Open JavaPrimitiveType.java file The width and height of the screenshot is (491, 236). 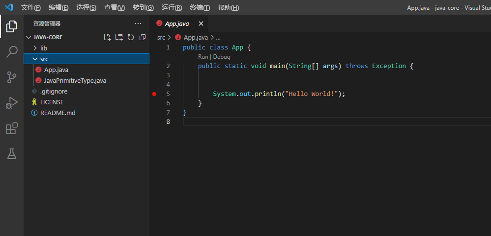point(87,81)
